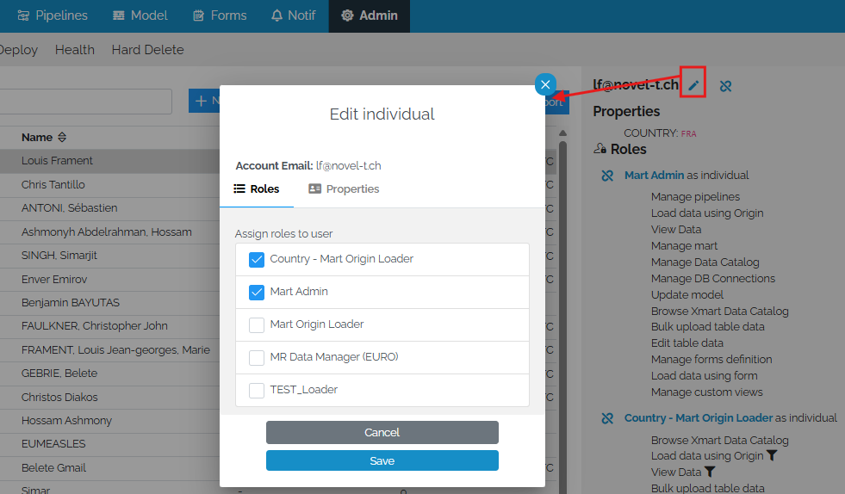
Task: Select the Christos Diakos row
Action: click(110, 398)
